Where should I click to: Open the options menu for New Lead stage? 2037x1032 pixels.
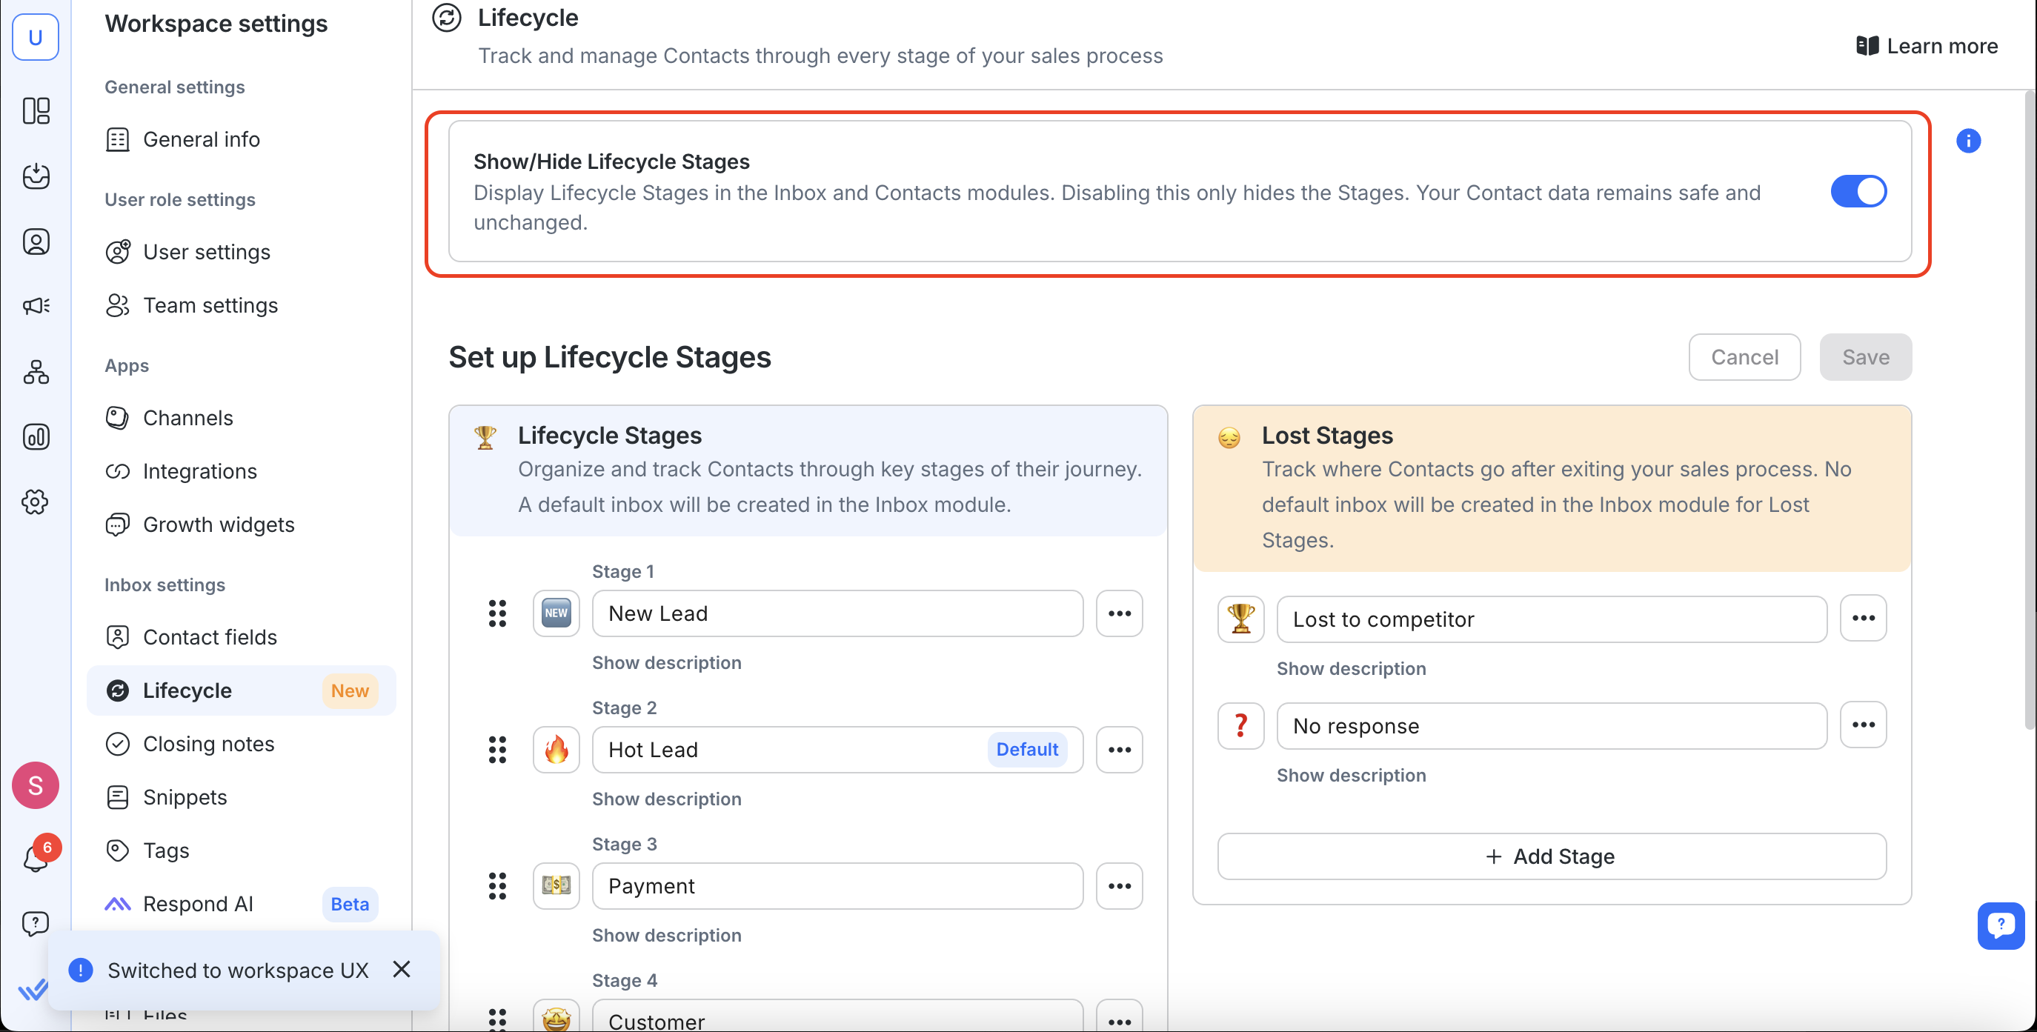coord(1119,613)
